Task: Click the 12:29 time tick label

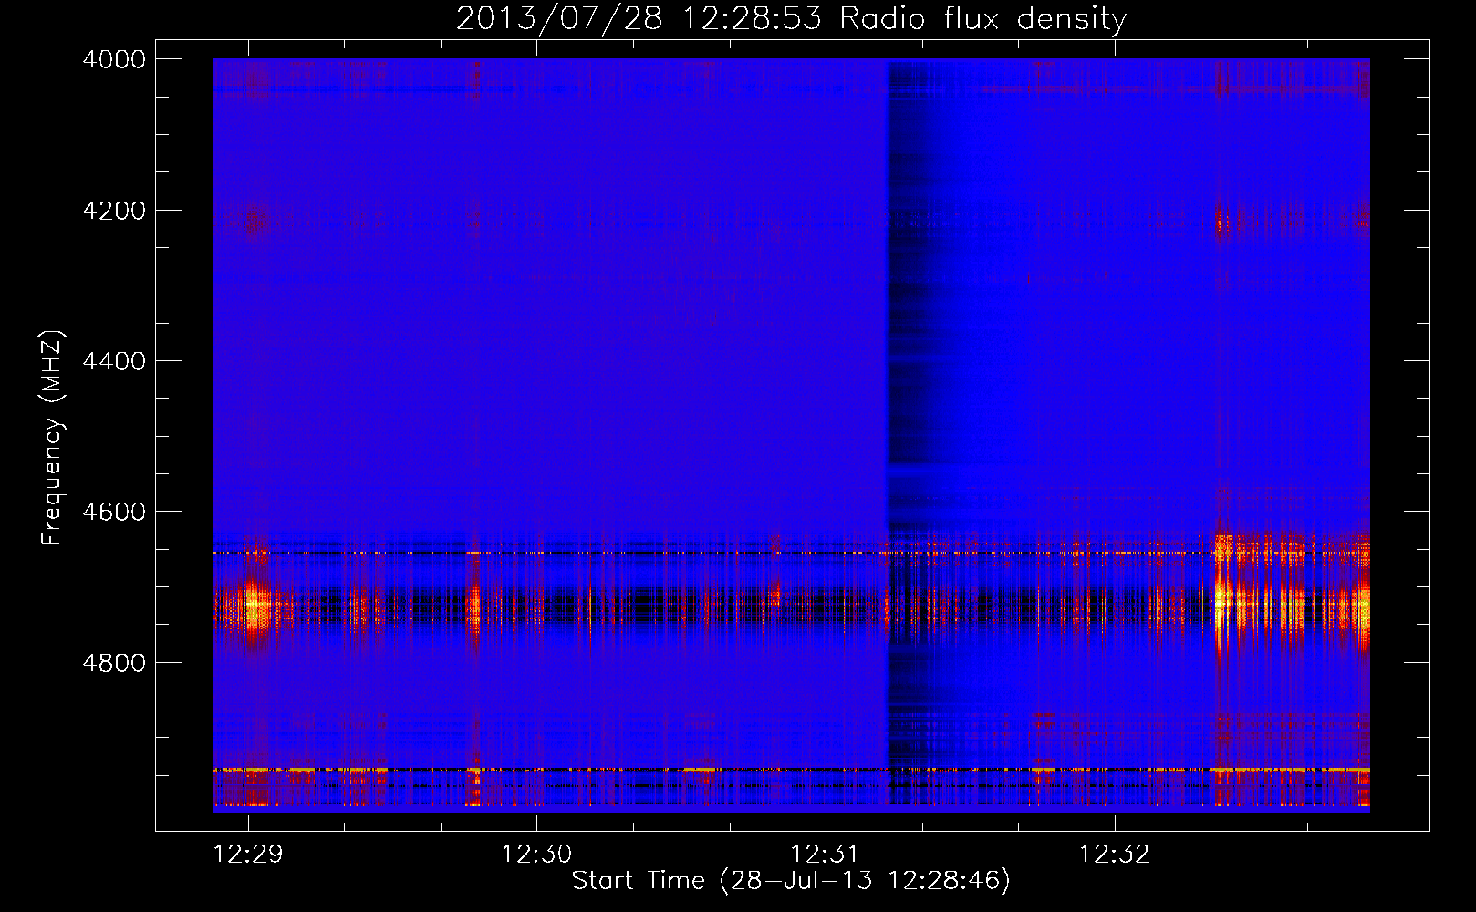Action: click(x=248, y=855)
